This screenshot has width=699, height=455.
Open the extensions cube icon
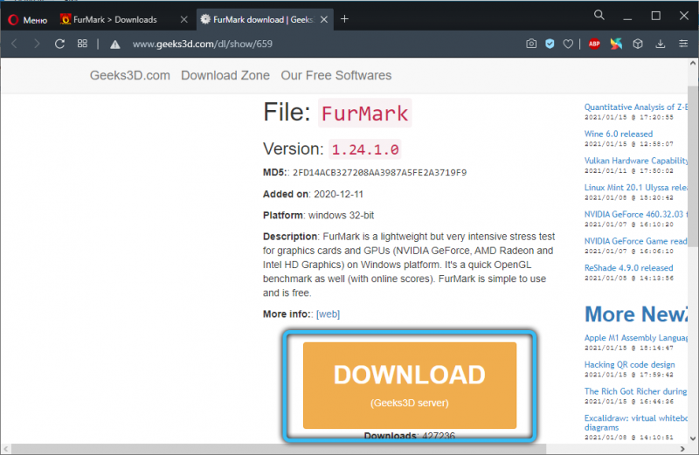(x=638, y=44)
